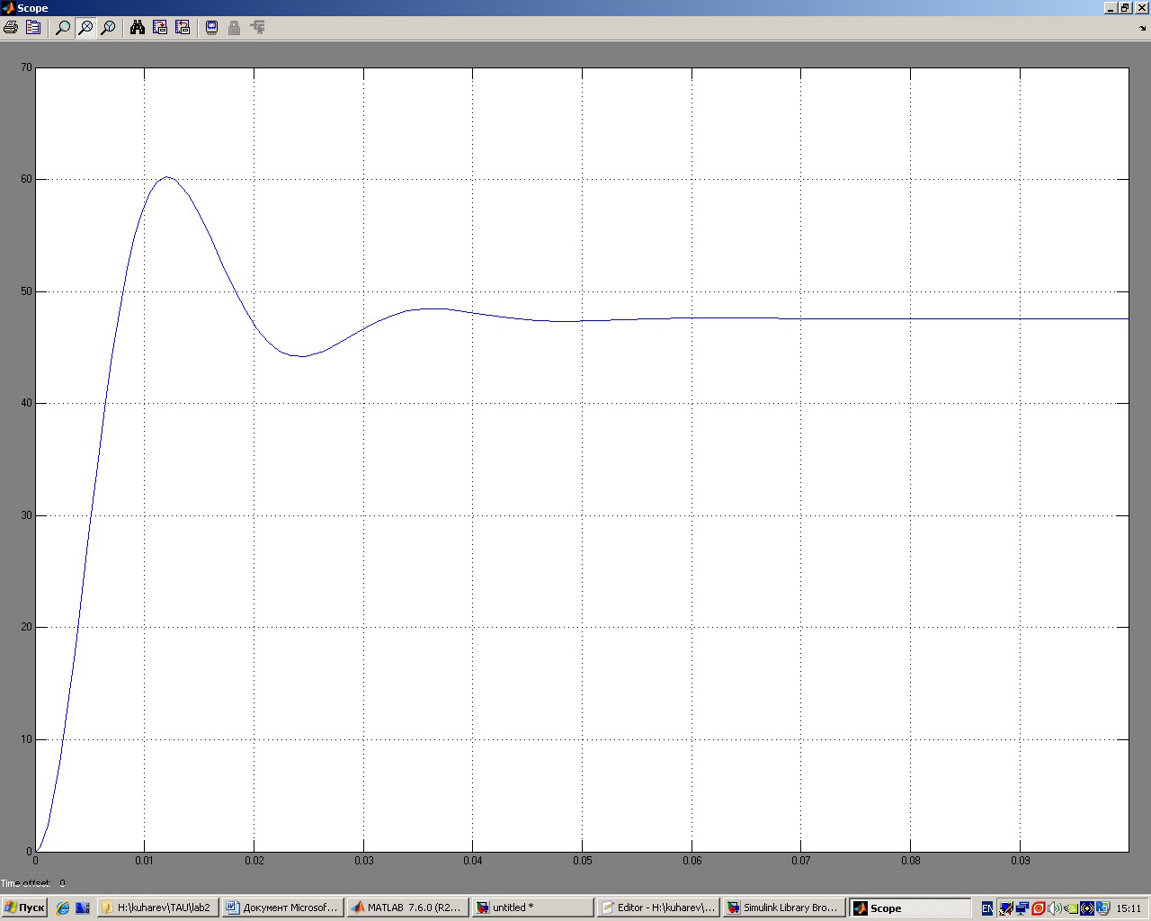The width and height of the screenshot is (1151, 921).
Task: Click the x-axis label 0.06
Action: click(x=692, y=861)
